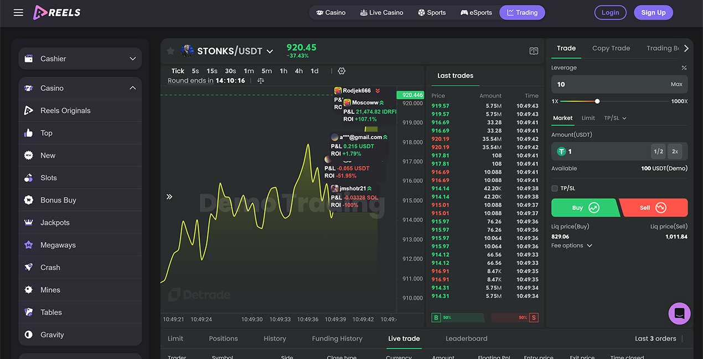Click the New badge icon
Screen dimensions: 703x359
pyautogui.click(x=29, y=155)
